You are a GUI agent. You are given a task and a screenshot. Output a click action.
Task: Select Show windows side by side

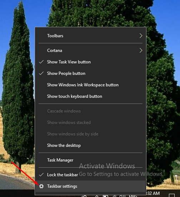pyautogui.click(x=90, y=134)
